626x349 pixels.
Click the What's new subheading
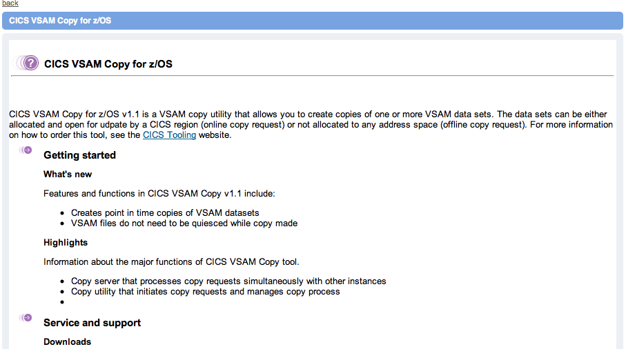point(68,174)
